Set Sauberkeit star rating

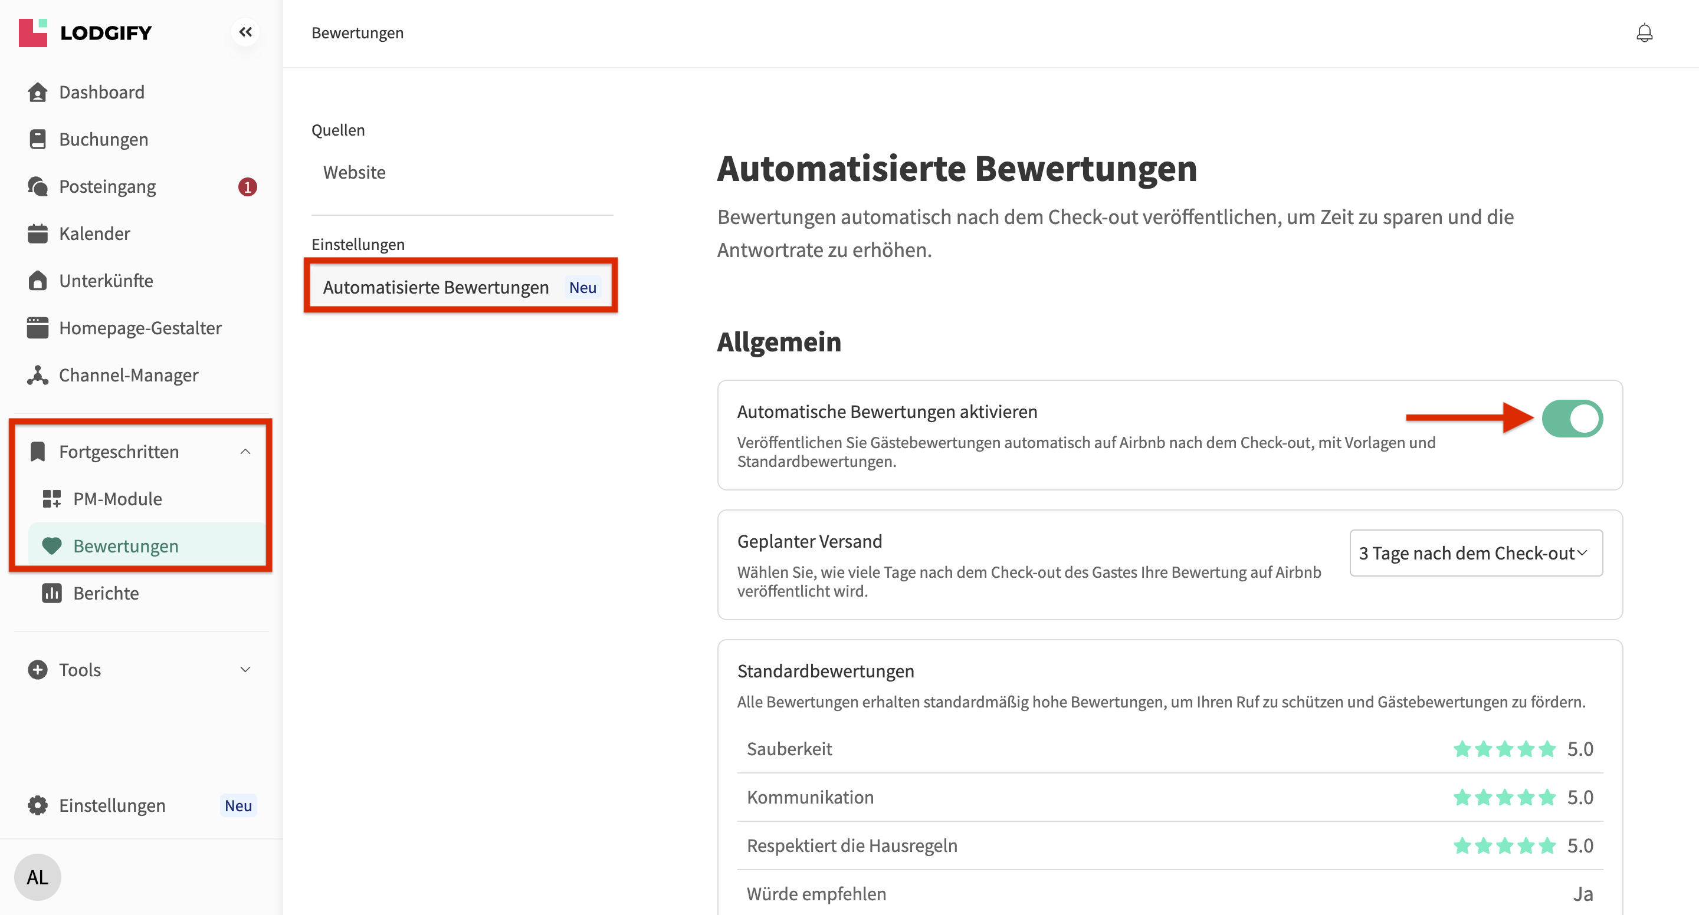1504,749
